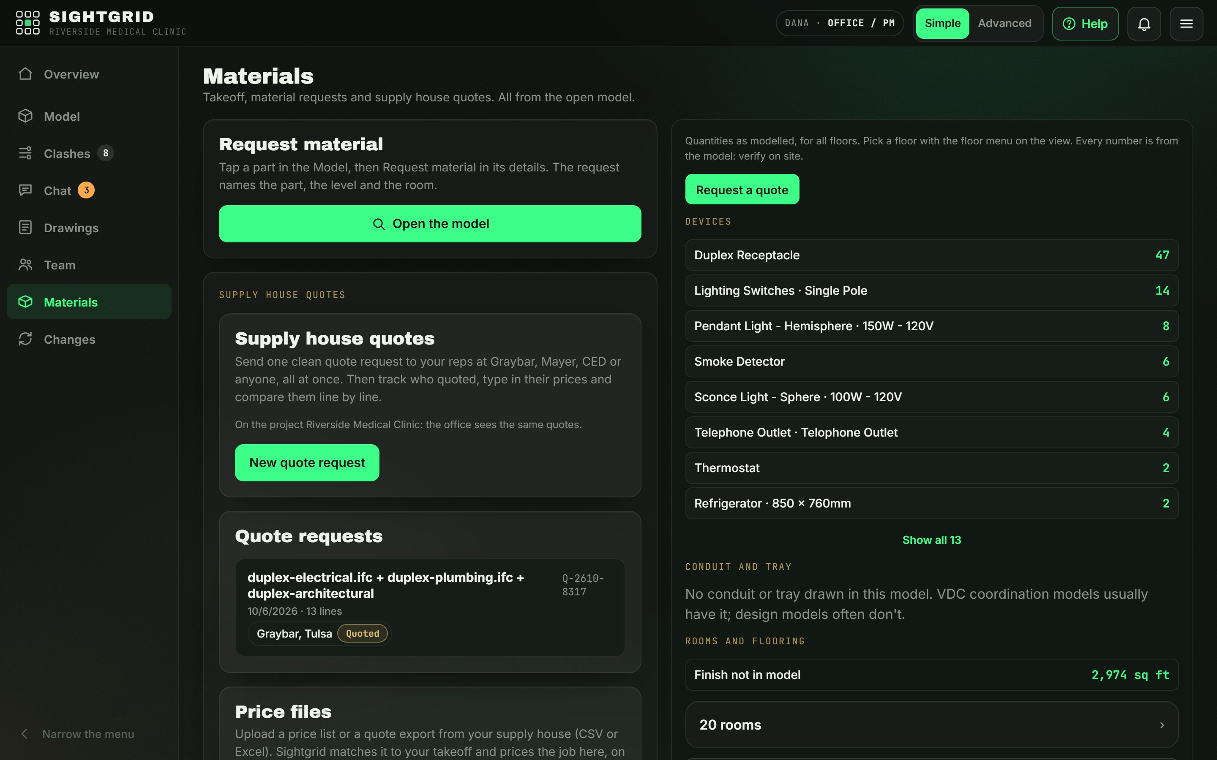The height and width of the screenshot is (760, 1217).
Task: Open the hamburger menu icon
Action: tap(1186, 24)
